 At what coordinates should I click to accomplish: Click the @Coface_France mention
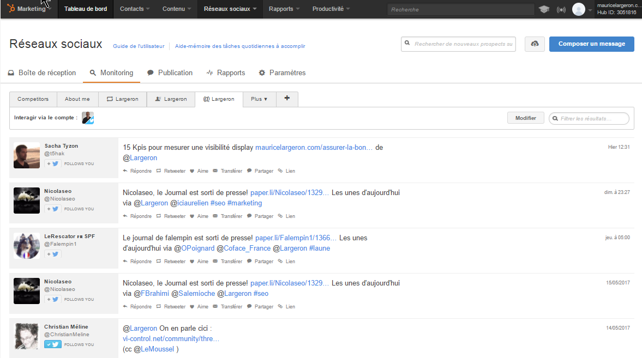[244, 248]
